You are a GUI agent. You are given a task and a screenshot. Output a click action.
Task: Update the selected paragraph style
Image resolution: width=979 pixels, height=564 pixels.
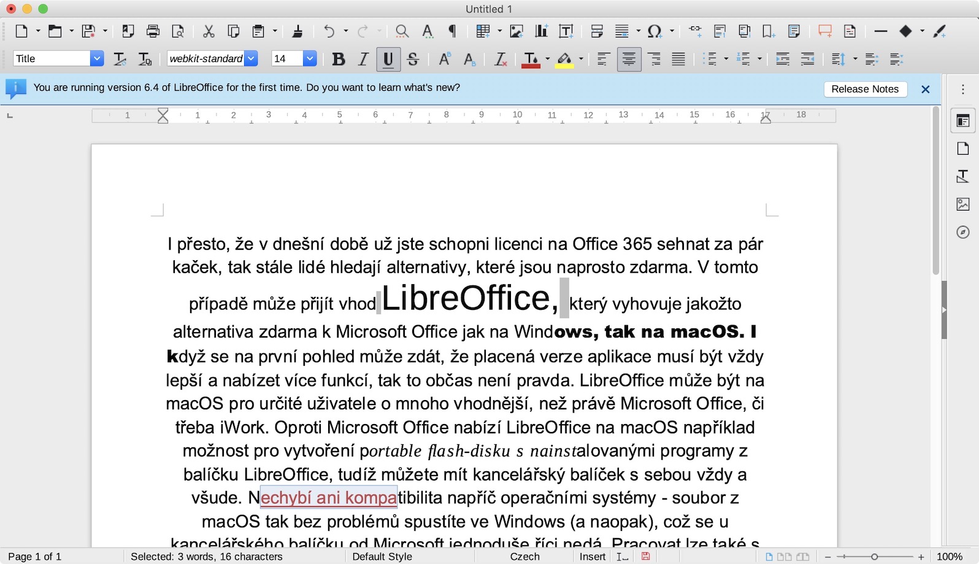(x=120, y=59)
